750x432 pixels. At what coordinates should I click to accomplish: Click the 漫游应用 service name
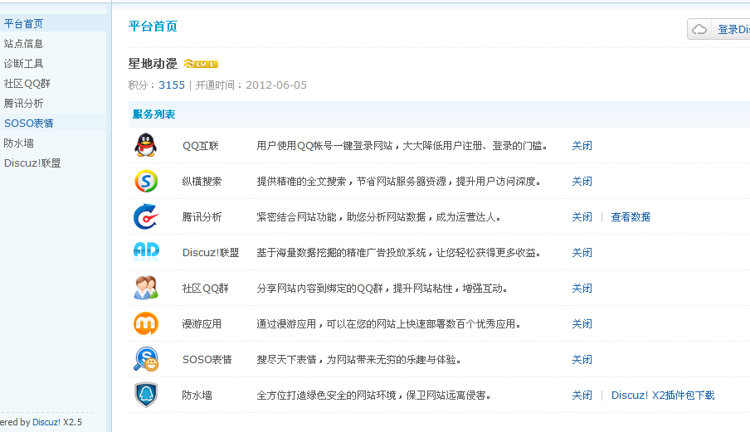[x=202, y=324]
